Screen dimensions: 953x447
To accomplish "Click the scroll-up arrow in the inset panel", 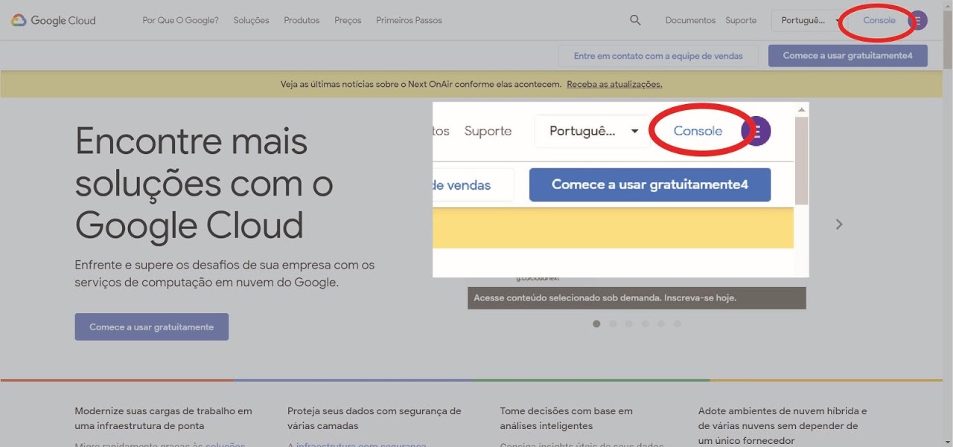I will coord(801,110).
